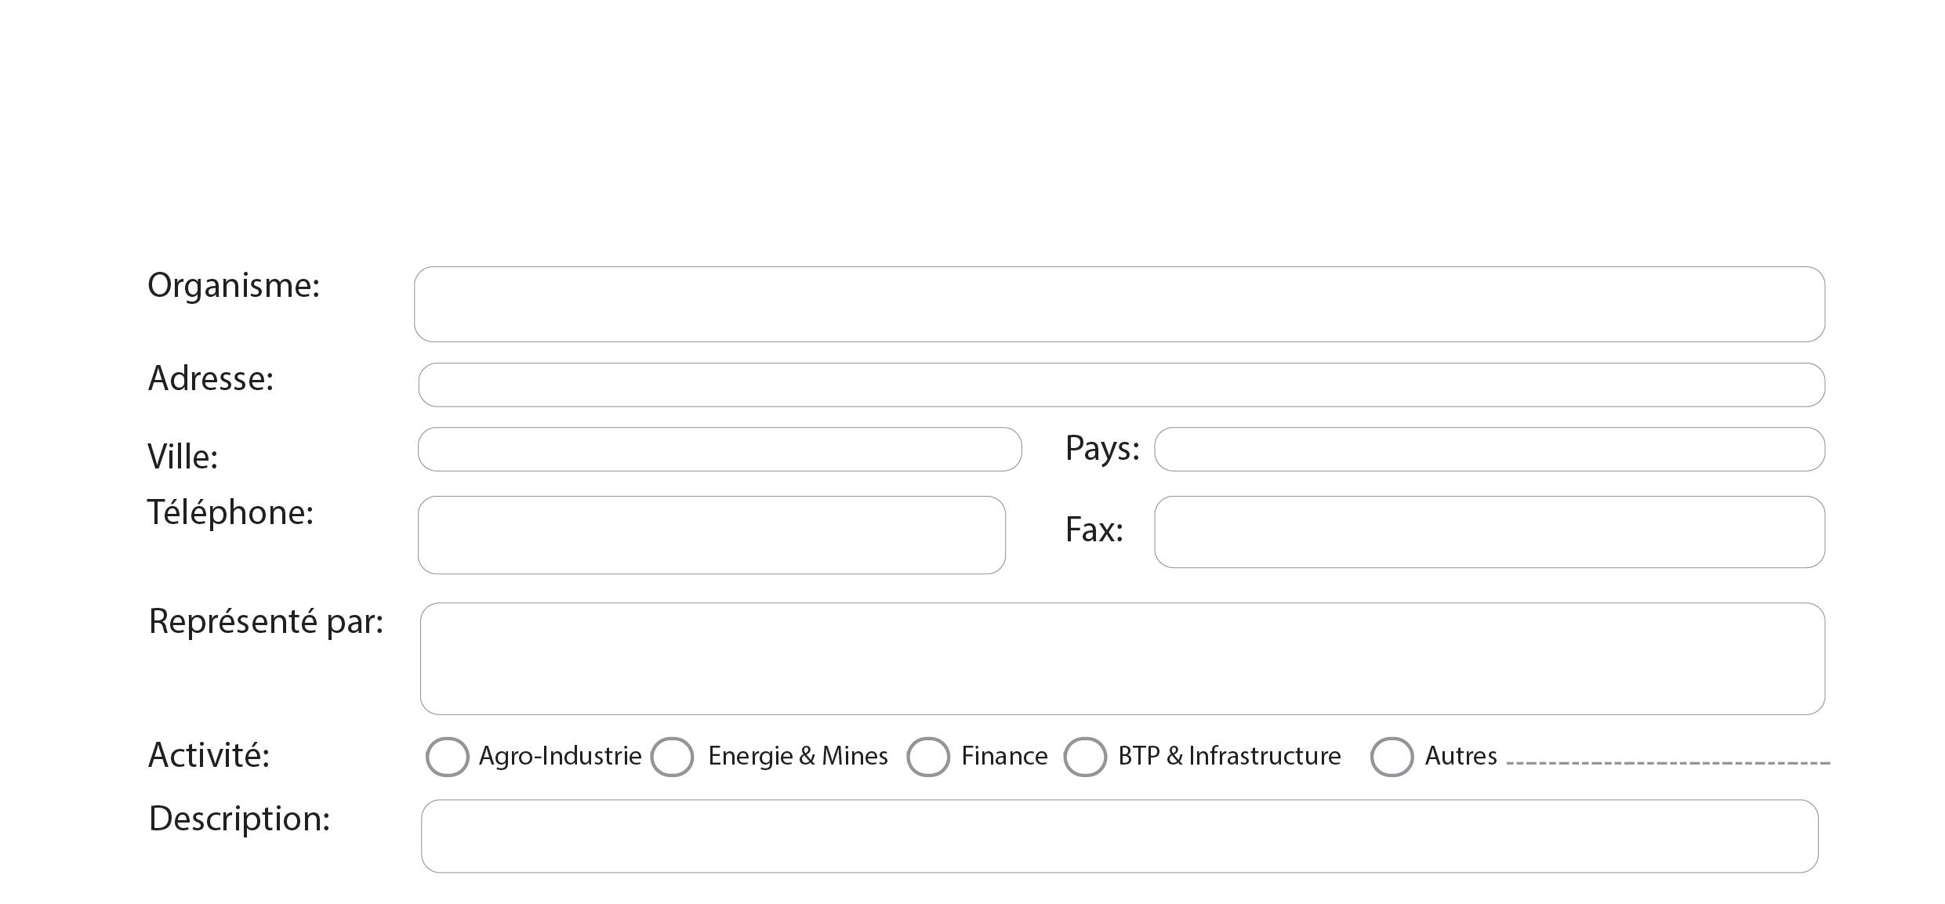Click the Finance label text

(x=1004, y=756)
